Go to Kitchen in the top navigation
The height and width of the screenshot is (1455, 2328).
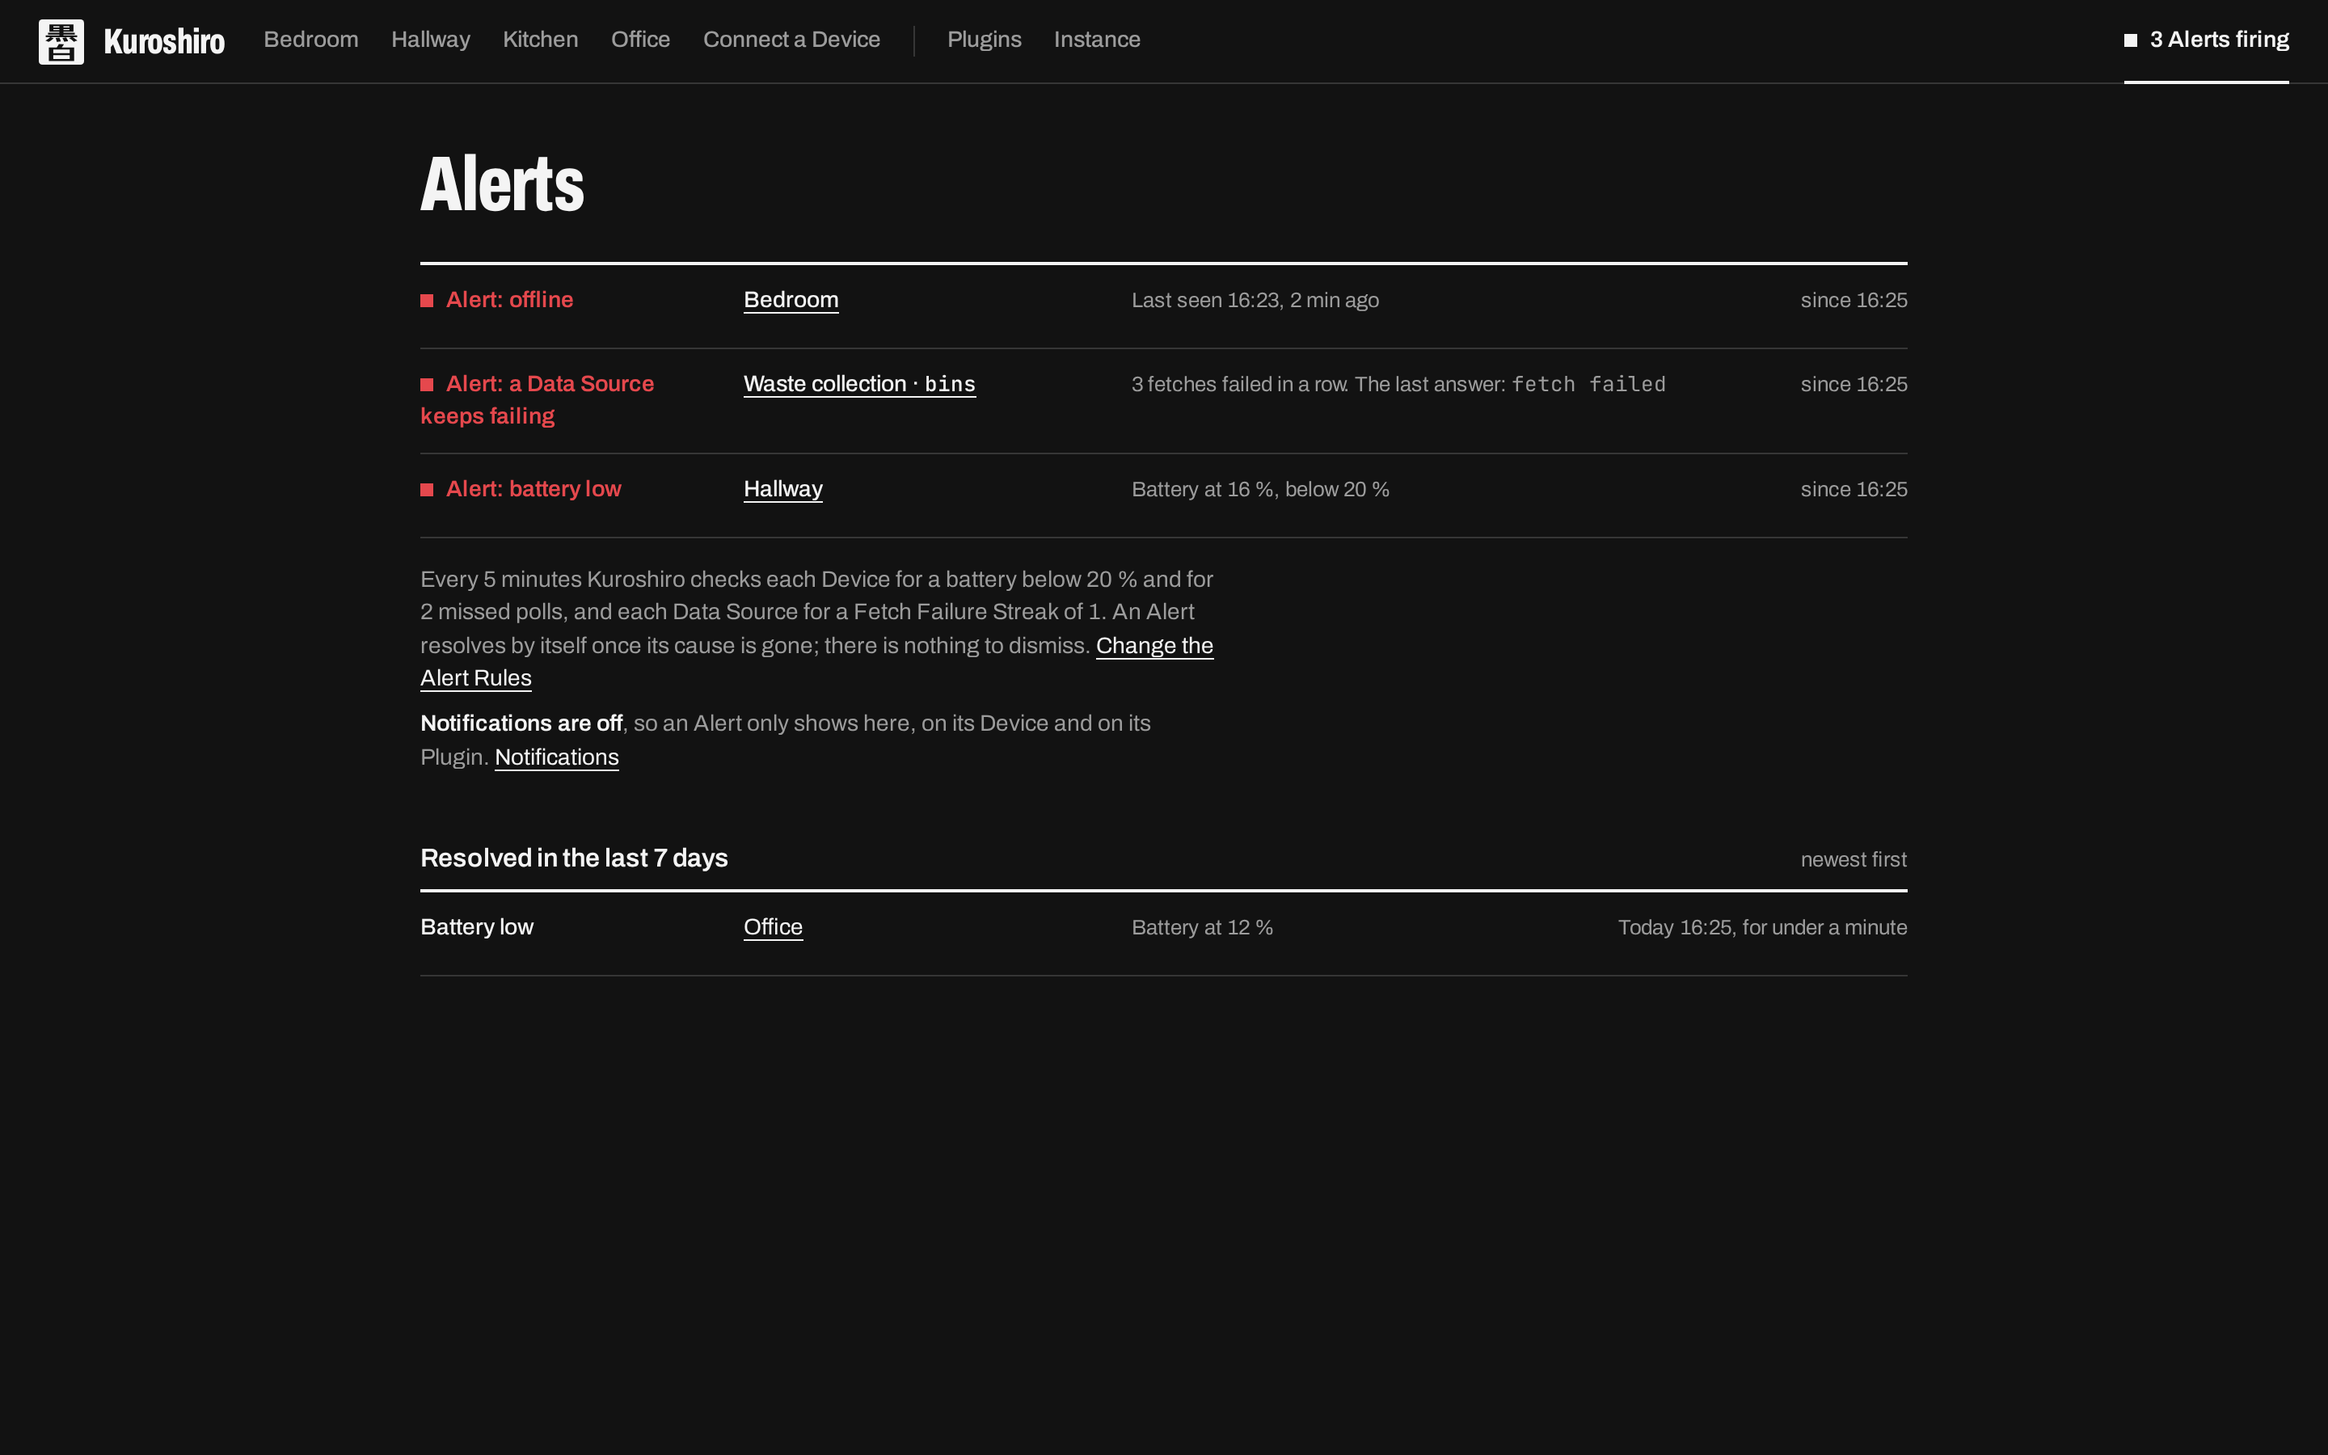click(x=541, y=40)
